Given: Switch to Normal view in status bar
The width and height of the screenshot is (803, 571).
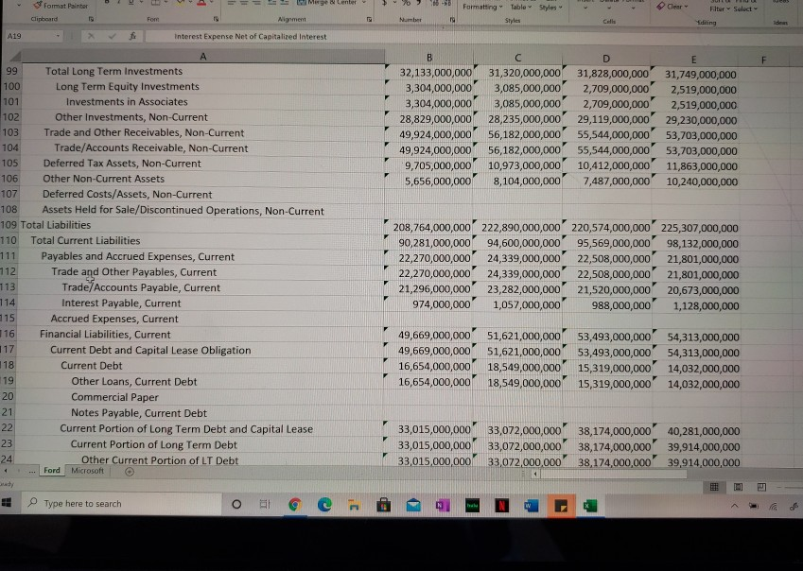Looking at the screenshot, I should [714, 487].
